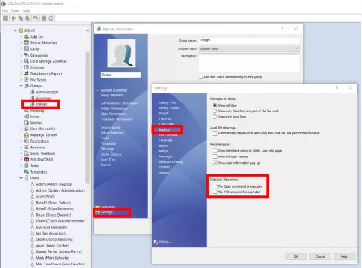This screenshot has height=268, width=362.
Task: Click the Groups node icon
Action: [26, 85]
